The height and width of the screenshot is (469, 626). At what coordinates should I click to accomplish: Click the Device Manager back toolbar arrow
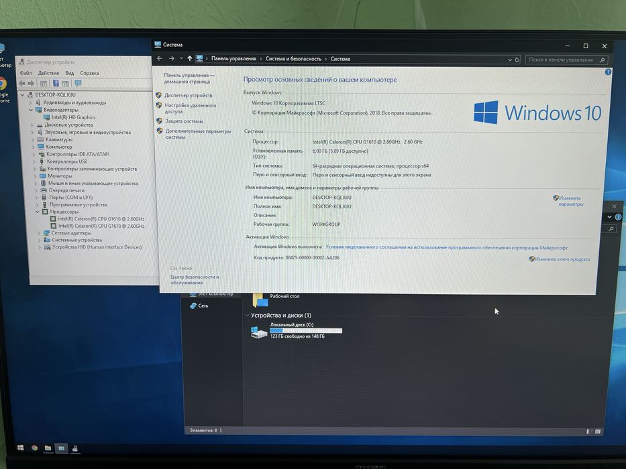[21, 83]
